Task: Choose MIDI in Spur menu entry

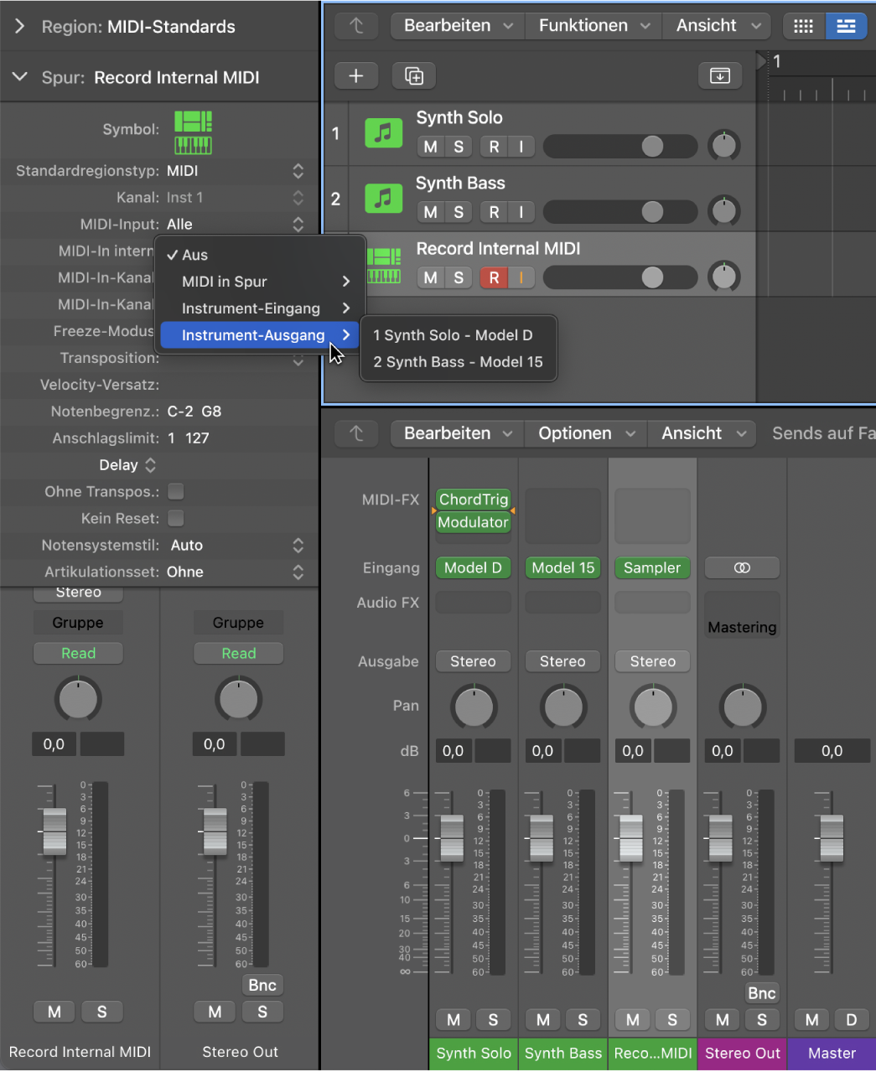Action: click(225, 282)
